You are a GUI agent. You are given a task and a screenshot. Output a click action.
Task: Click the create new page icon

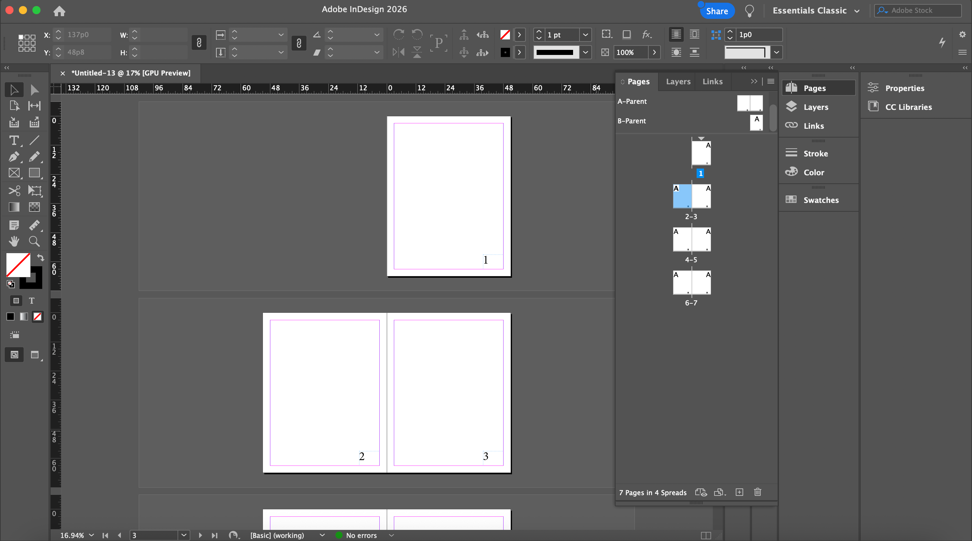coord(739,492)
